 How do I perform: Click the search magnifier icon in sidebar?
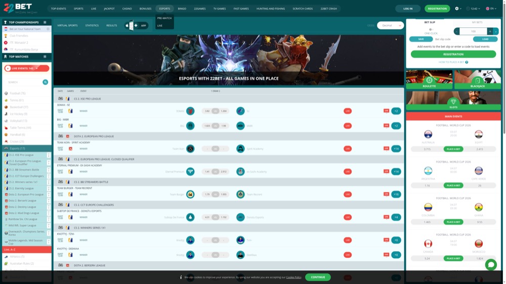click(x=45, y=82)
